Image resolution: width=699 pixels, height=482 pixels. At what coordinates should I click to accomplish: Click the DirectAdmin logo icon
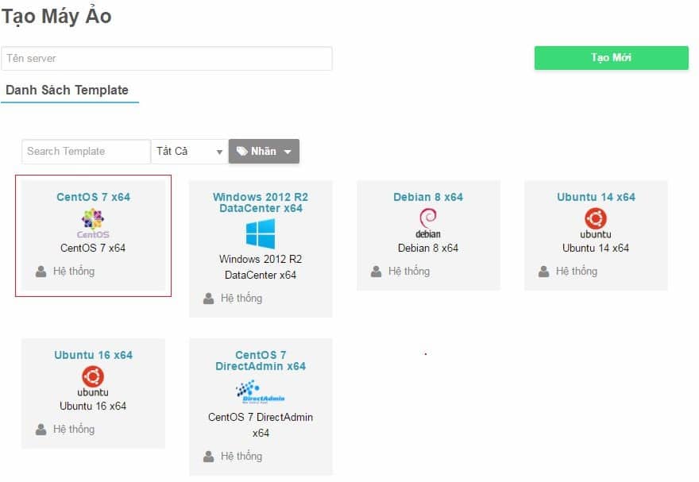[260, 391]
